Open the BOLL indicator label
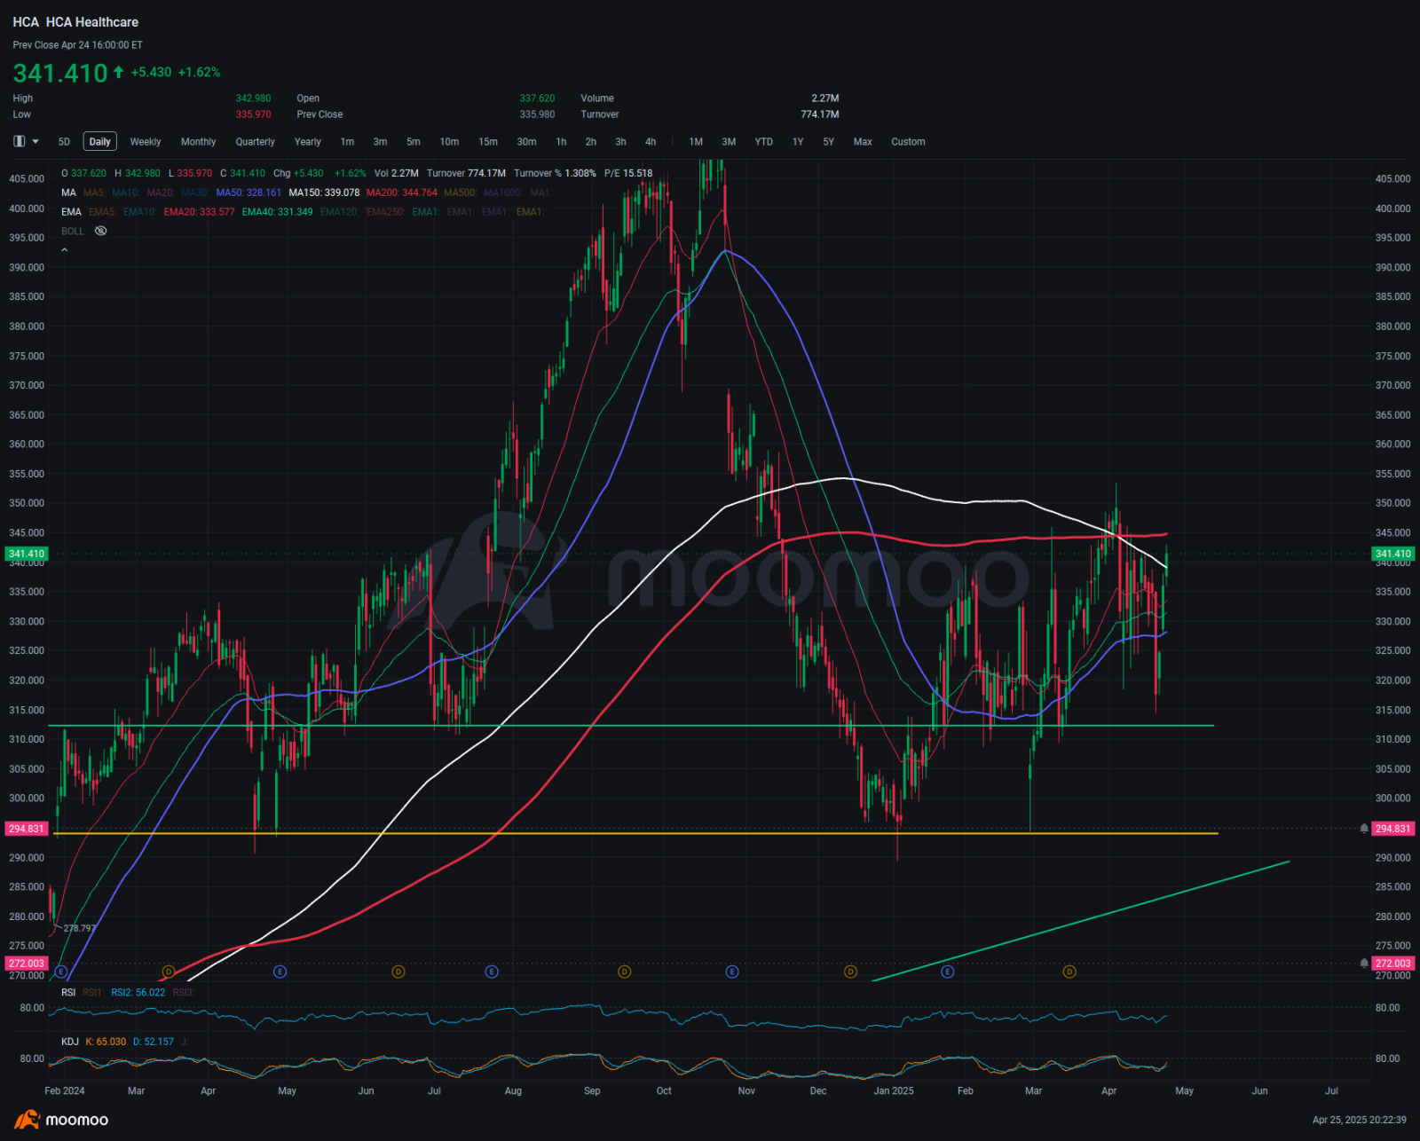The image size is (1420, 1141). pyautogui.click(x=73, y=232)
